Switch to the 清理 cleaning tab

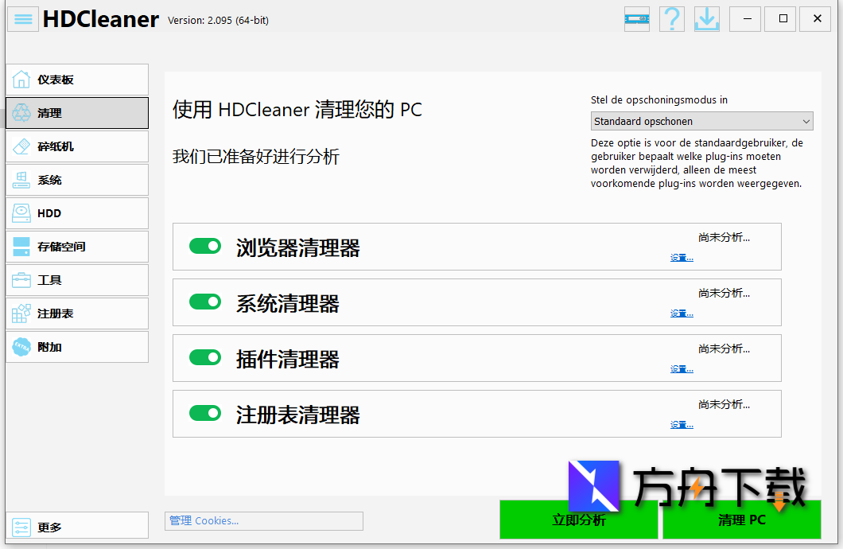pos(76,113)
